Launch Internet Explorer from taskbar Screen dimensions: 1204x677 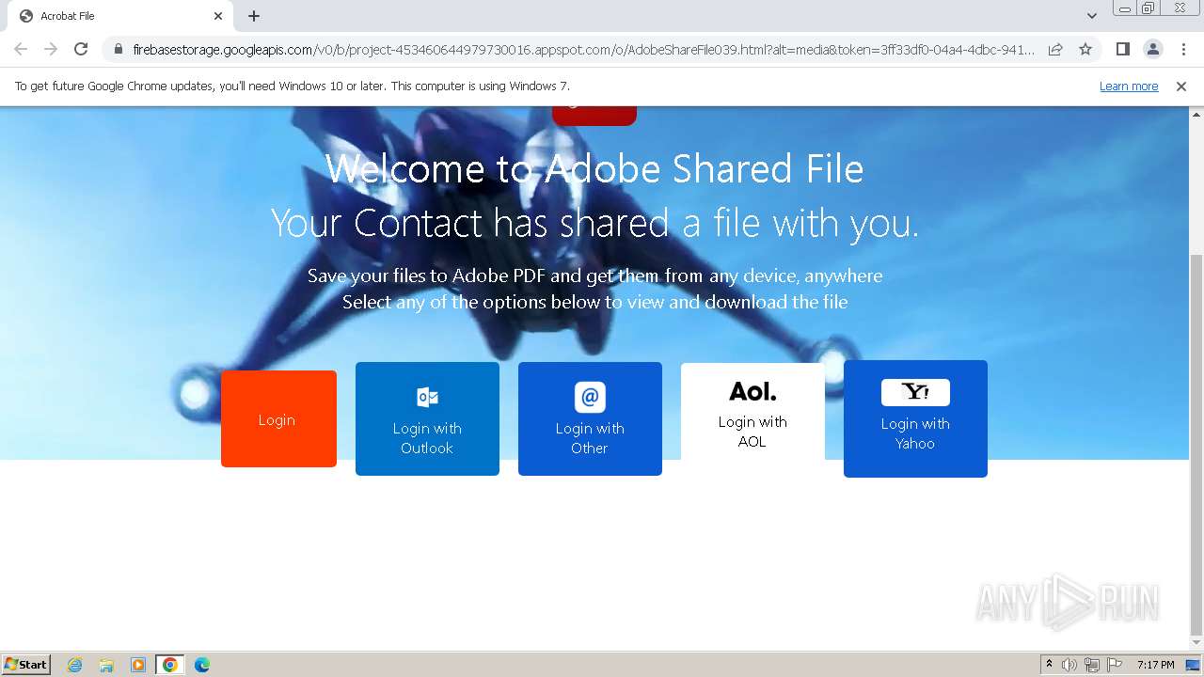click(75, 665)
